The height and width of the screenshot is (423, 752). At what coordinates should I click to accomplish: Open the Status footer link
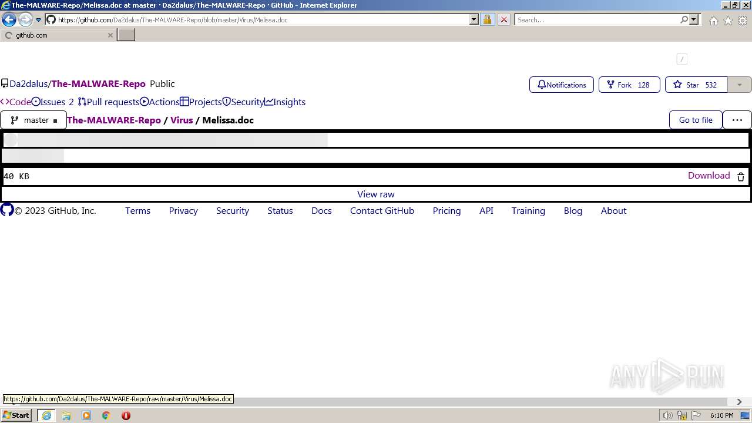coord(280,210)
